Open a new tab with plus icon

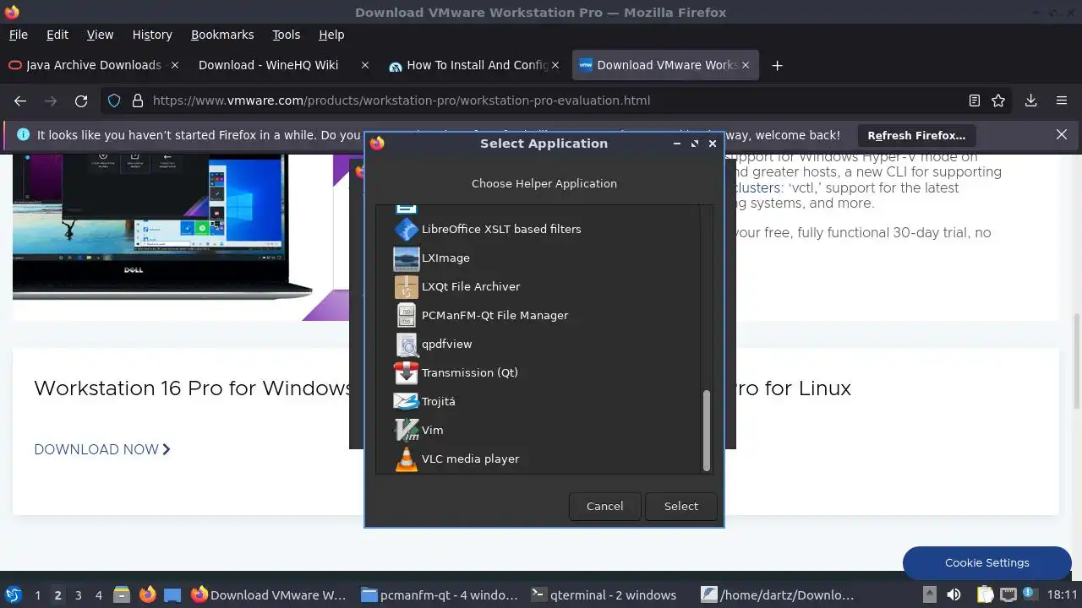tap(777, 65)
